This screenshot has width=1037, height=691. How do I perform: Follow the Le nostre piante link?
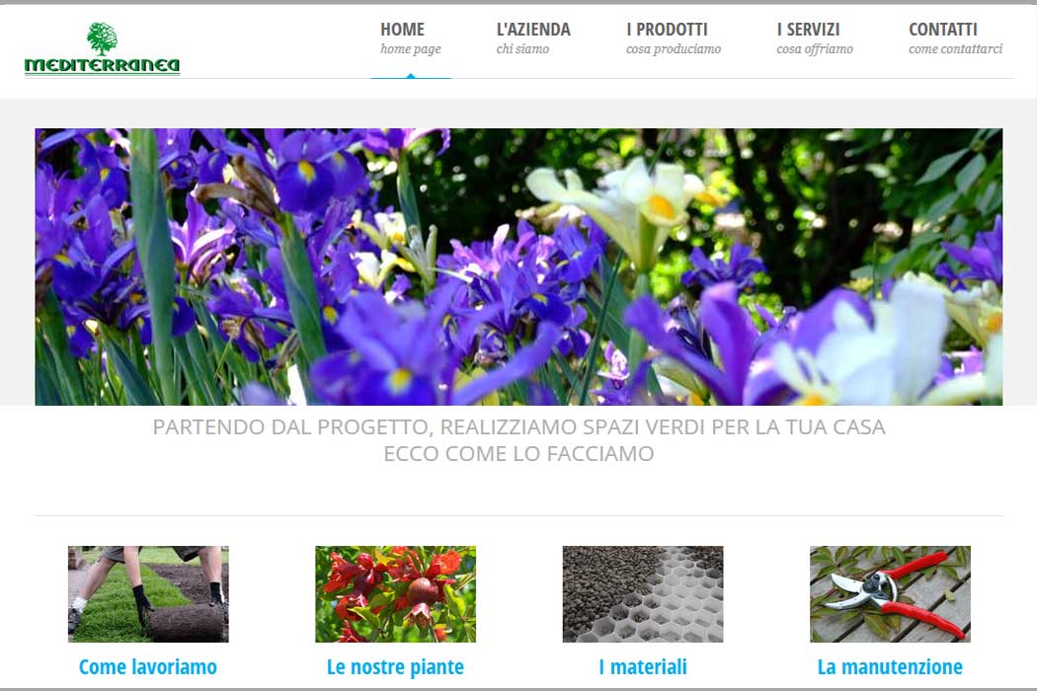(x=395, y=667)
